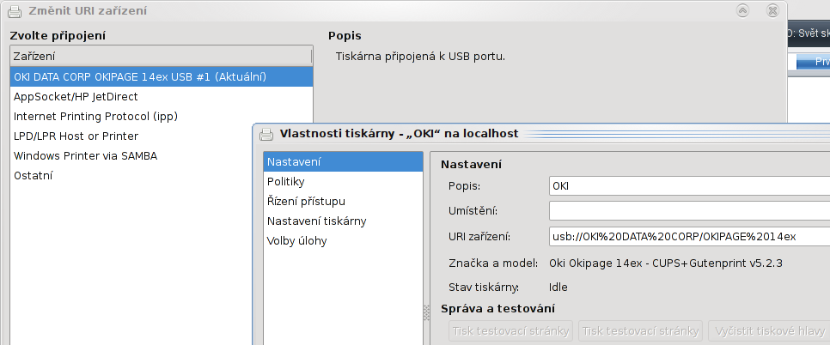Image resolution: width=830 pixels, height=345 pixels.
Task: Open the Politiky section
Action: [x=343, y=182]
